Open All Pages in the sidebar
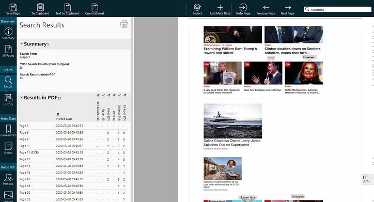This screenshot has width=374, height=202. 8,49
